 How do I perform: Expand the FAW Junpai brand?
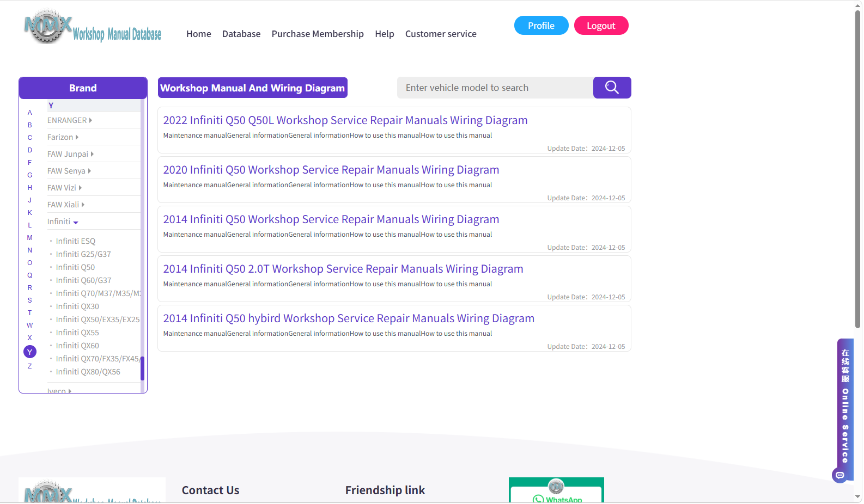click(x=70, y=154)
